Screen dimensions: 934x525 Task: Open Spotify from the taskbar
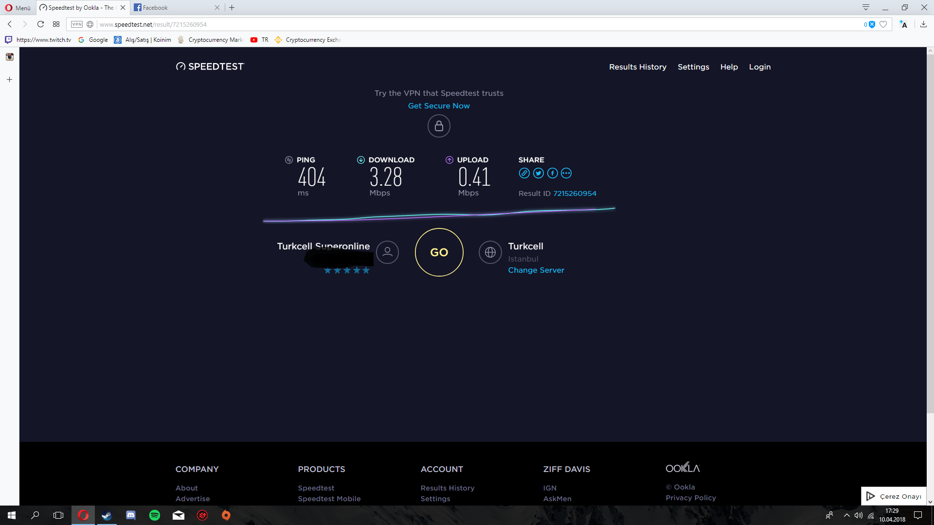(x=155, y=515)
